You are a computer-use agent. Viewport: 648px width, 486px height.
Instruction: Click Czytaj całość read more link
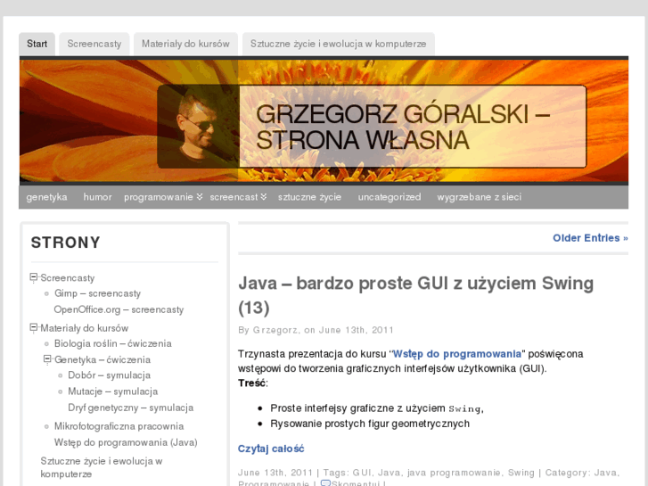click(271, 449)
